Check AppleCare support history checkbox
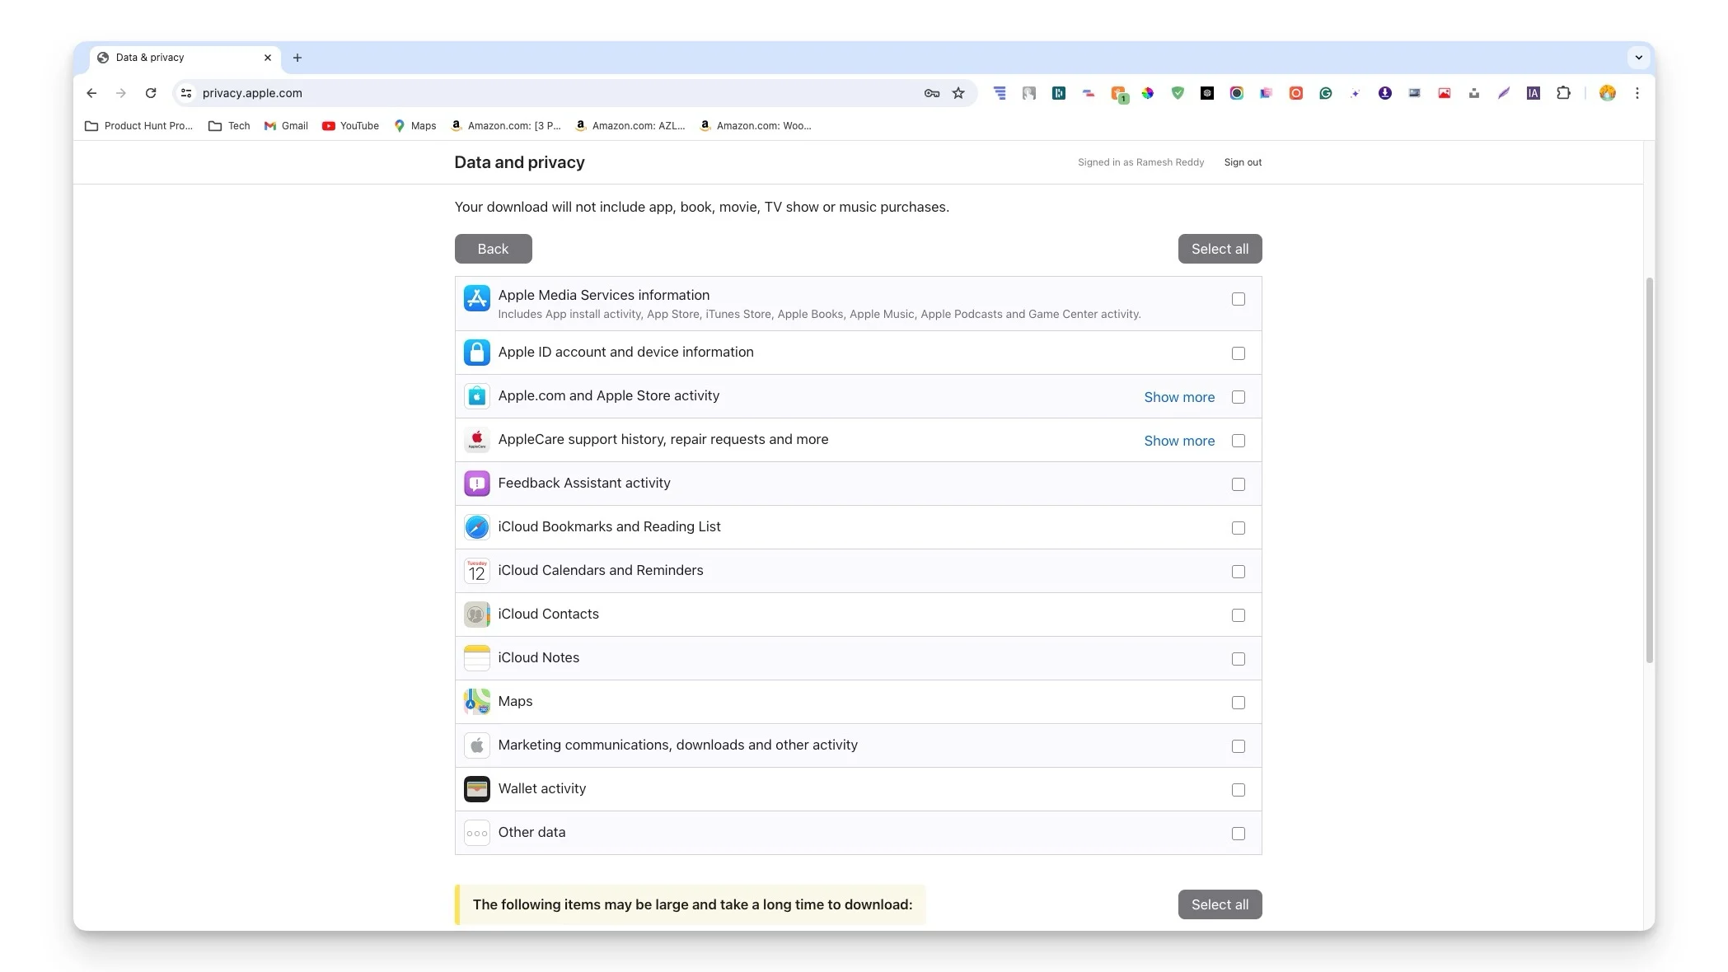 point(1239,441)
